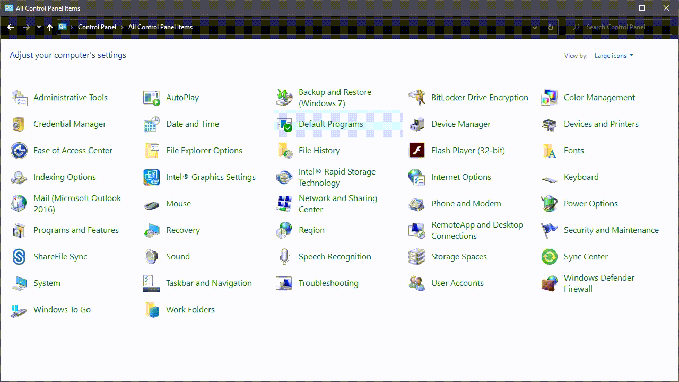Click the Windows To Go icon
Screen dimensions: 679x382
[x=19, y=310]
